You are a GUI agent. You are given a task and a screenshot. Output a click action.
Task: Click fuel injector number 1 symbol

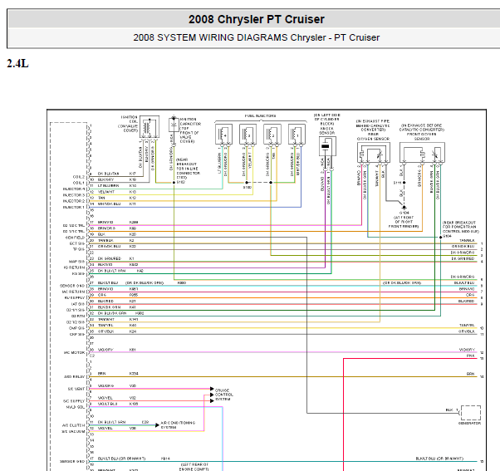tap(297, 135)
